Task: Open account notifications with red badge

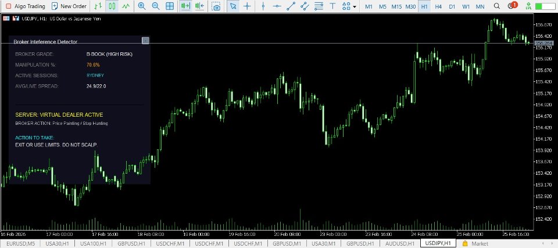Action: tap(512, 6)
